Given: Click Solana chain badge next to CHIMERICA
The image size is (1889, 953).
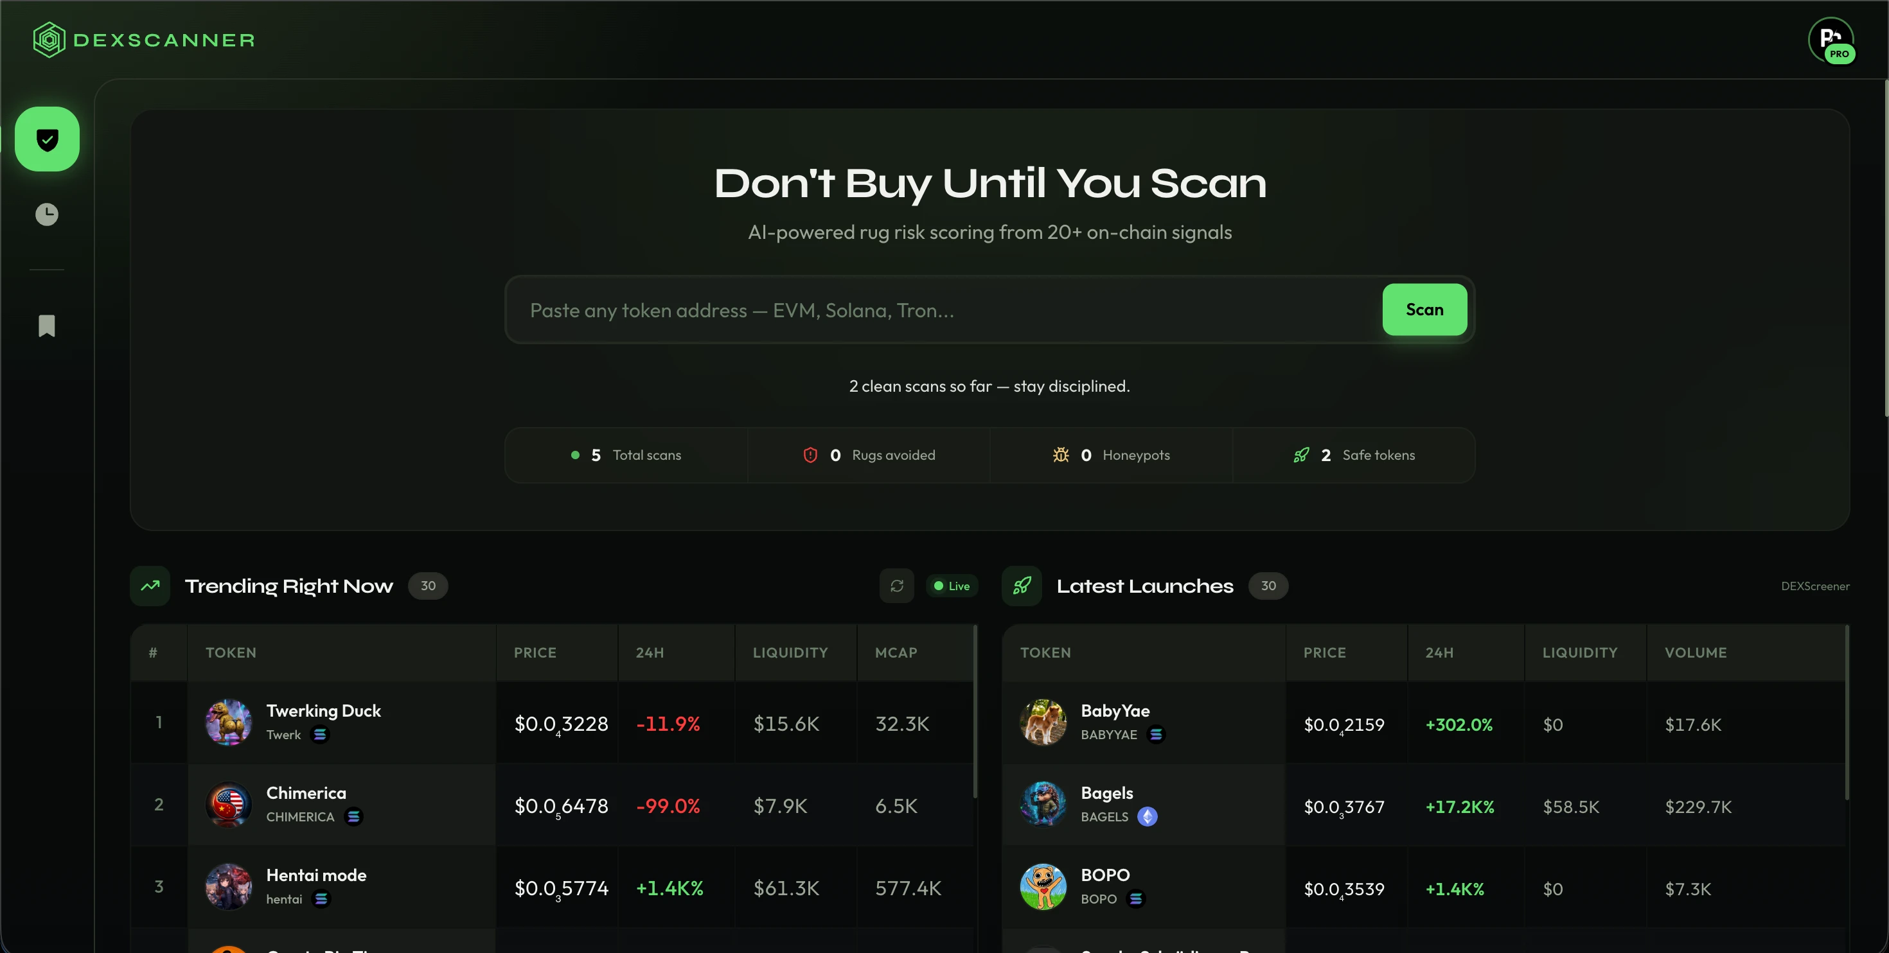Looking at the screenshot, I should point(353,816).
